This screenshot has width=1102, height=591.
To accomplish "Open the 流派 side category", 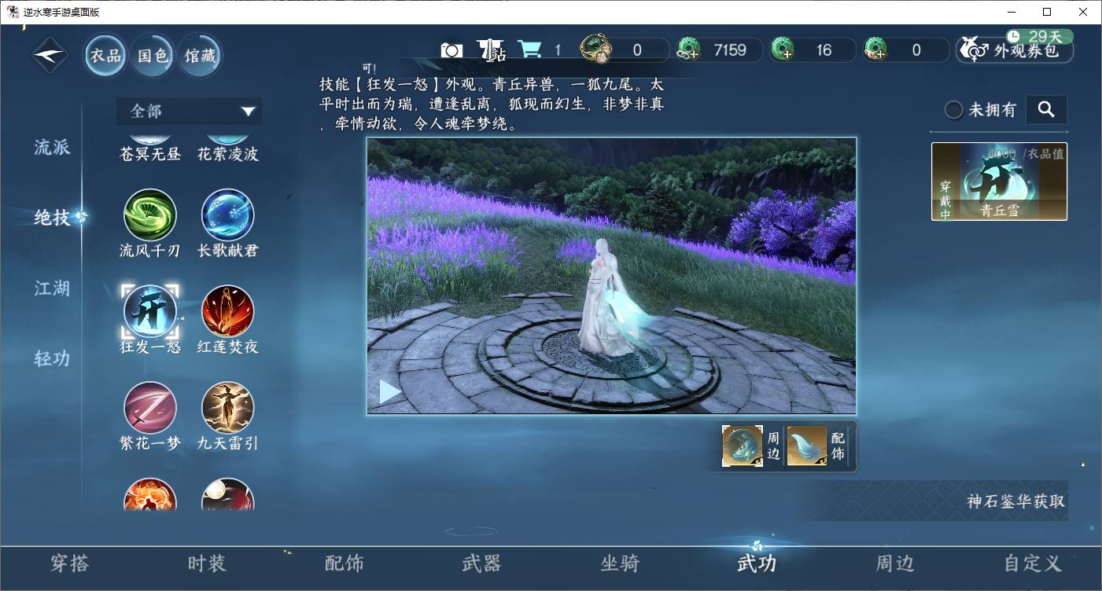I will tap(52, 147).
